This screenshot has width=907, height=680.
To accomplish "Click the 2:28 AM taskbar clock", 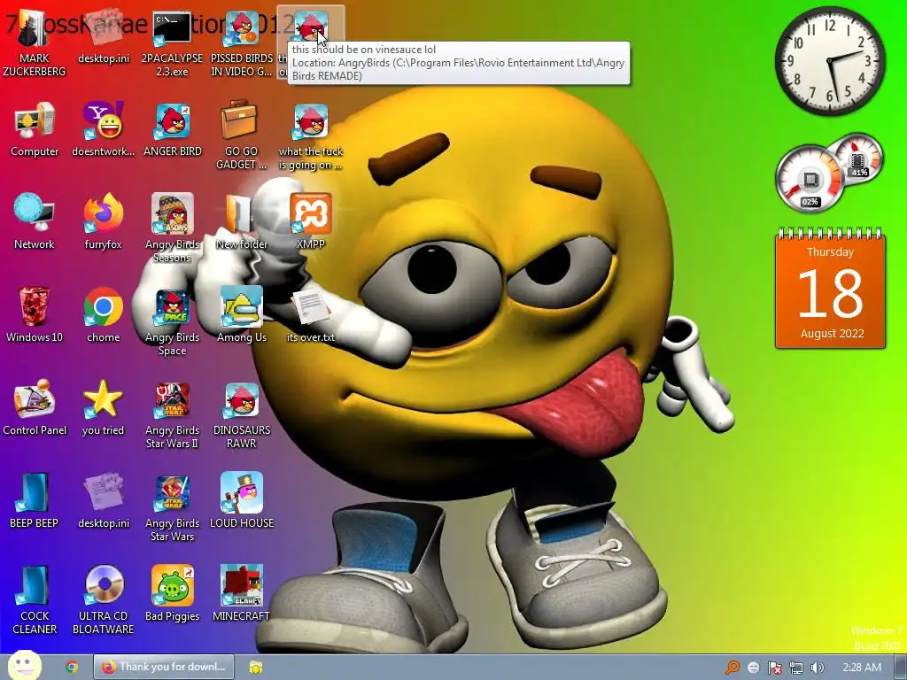I will [862, 668].
